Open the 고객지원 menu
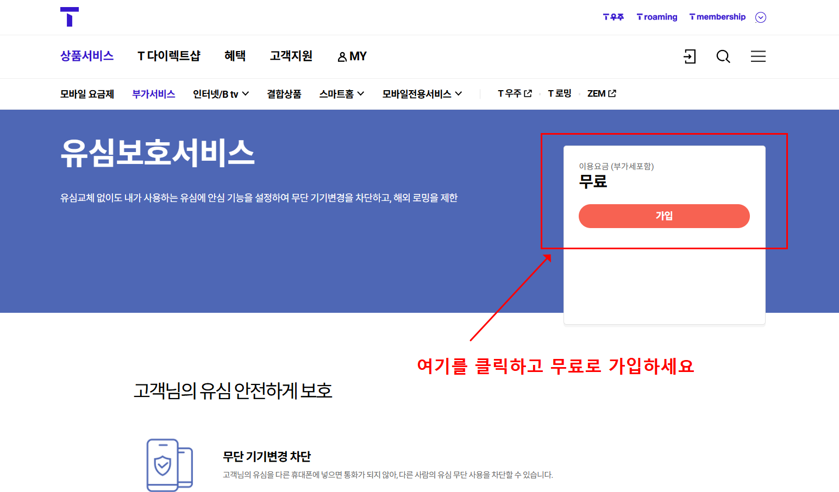The image size is (839, 492). (291, 56)
